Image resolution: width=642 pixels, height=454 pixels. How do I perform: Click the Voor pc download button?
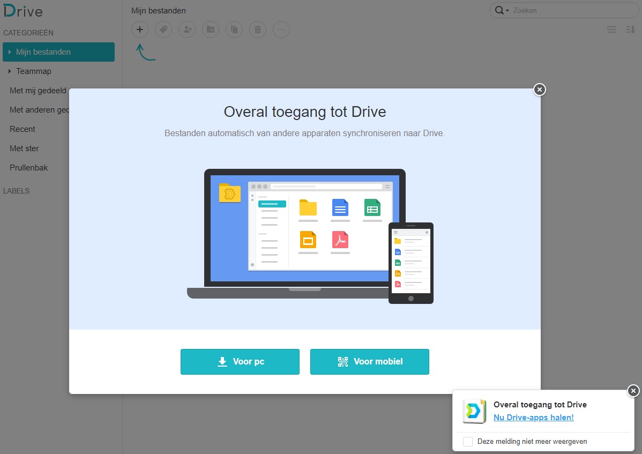click(x=240, y=361)
